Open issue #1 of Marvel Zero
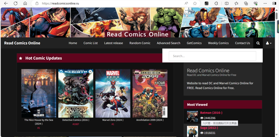This screenshot has width=279, height=137. point(113,124)
